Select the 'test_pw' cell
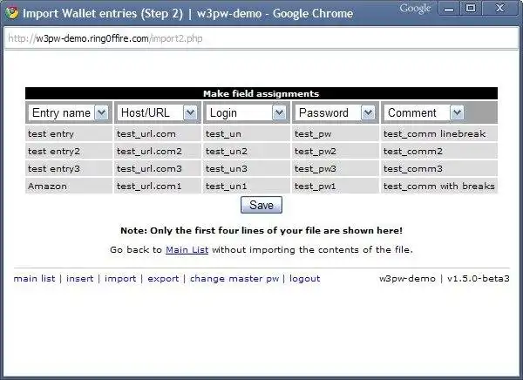The image size is (523, 380). 336,133
